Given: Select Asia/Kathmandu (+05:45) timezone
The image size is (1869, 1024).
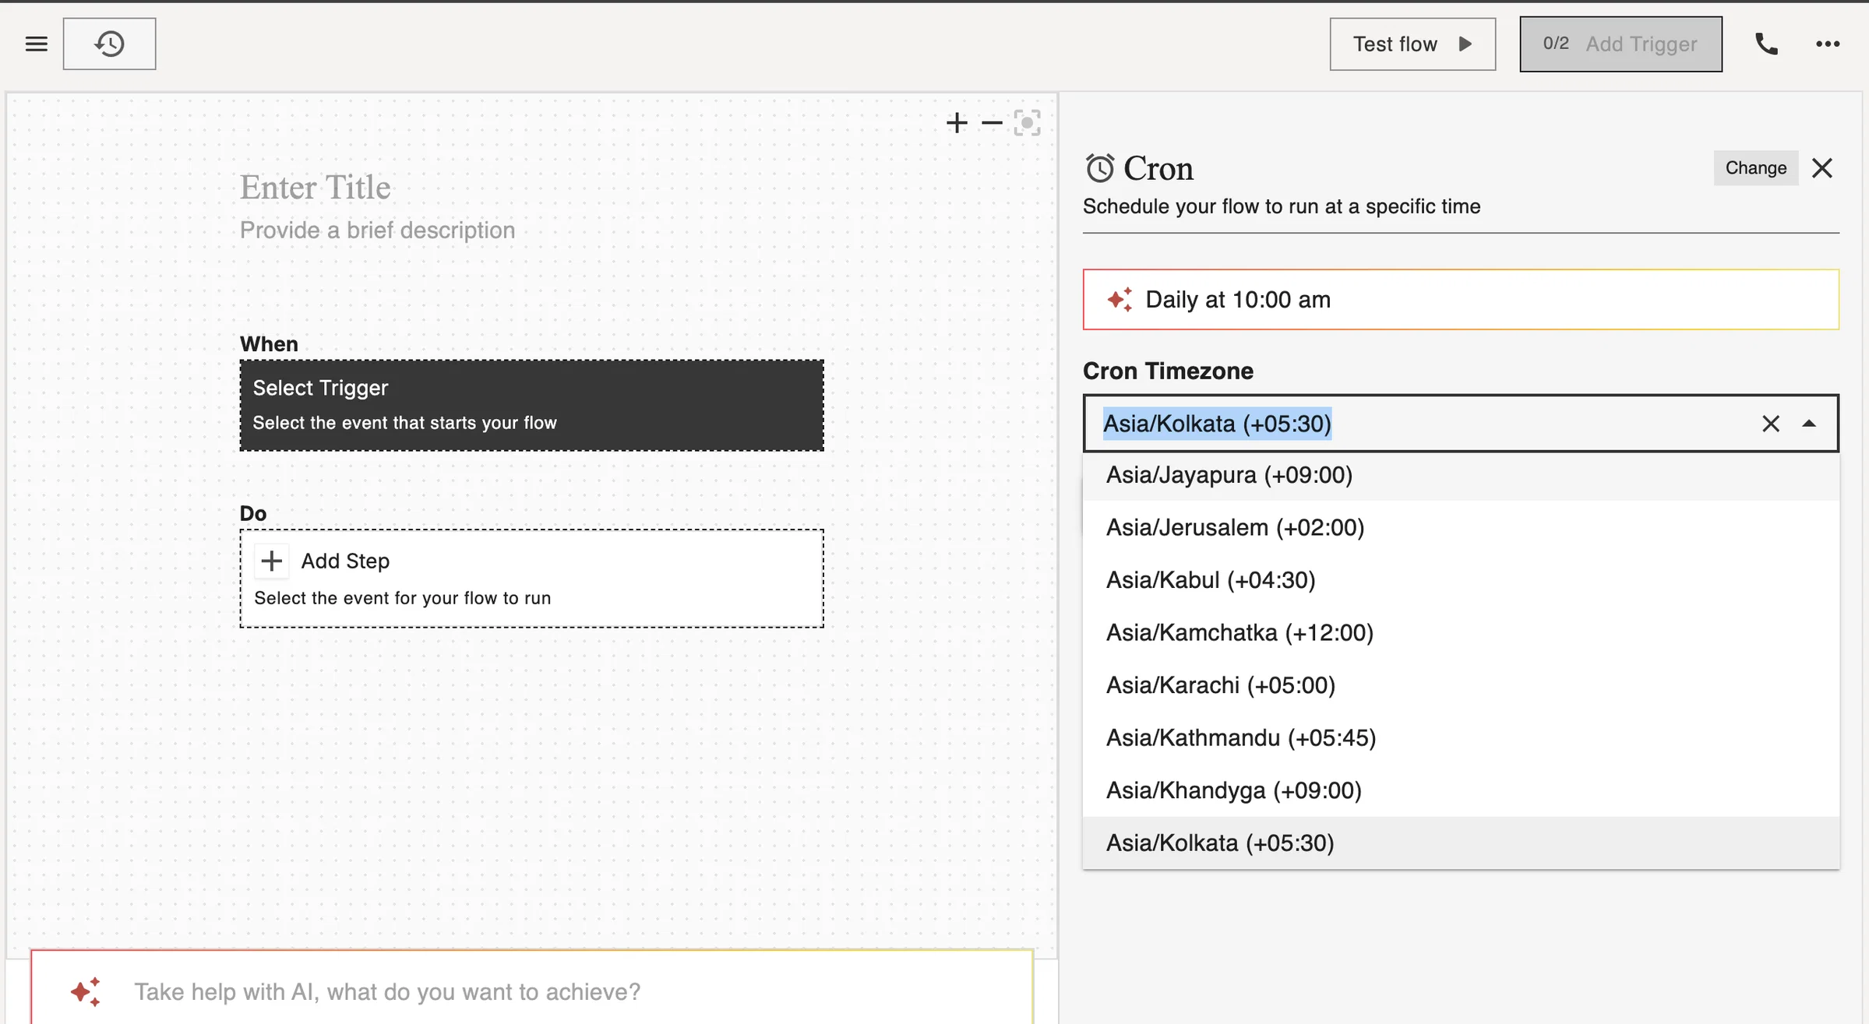Looking at the screenshot, I should coord(1461,737).
